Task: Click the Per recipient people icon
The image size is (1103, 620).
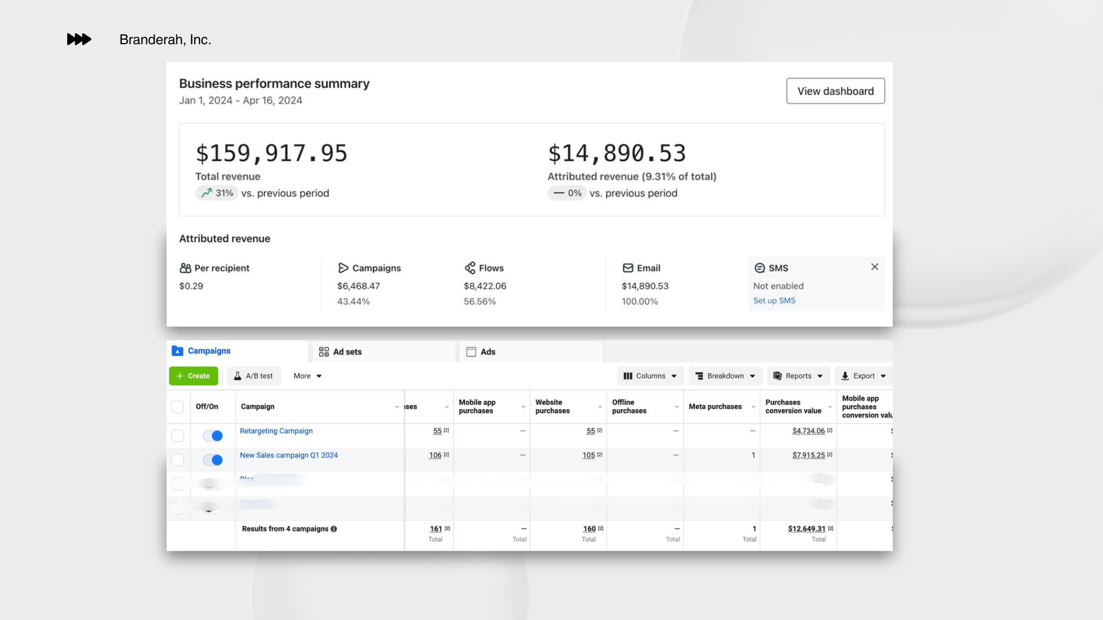Action: pyautogui.click(x=185, y=268)
